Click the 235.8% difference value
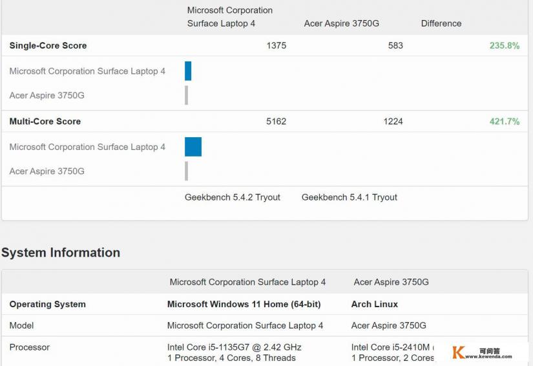This screenshot has width=533, height=366. (x=504, y=46)
